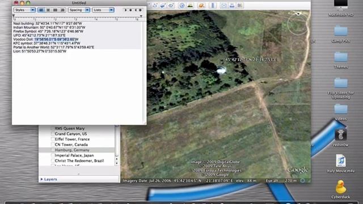The width and height of the screenshot is (363, 204).
Task: Click the 'Nazi building' line in TextEdit
Action: point(48,23)
